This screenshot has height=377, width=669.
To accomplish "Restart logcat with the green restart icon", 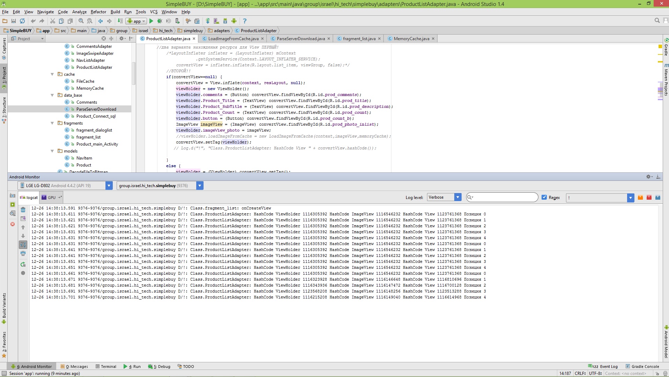I will (23, 265).
